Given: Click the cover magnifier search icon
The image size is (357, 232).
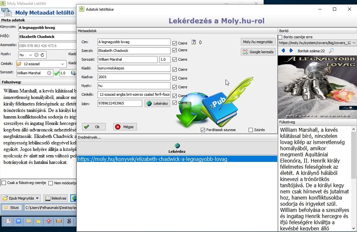Looking at the screenshot, I should pyautogui.click(x=332, y=51).
